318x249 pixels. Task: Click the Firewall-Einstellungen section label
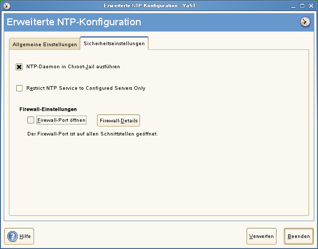coord(48,109)
